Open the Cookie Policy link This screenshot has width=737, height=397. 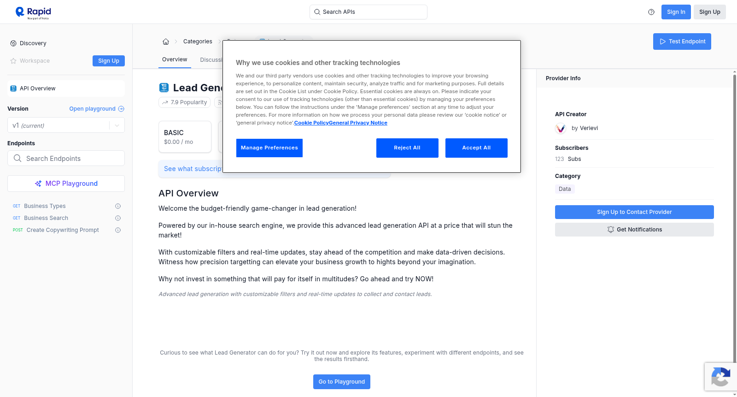pyautogui.click(x=311, y=123)
